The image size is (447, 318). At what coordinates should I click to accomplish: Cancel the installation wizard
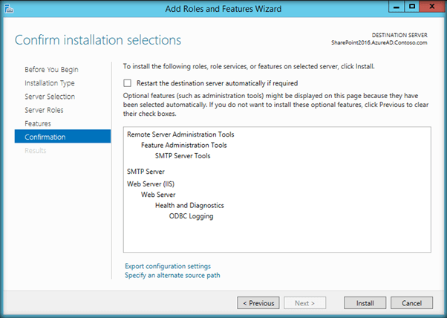click(x=411, y=303)
